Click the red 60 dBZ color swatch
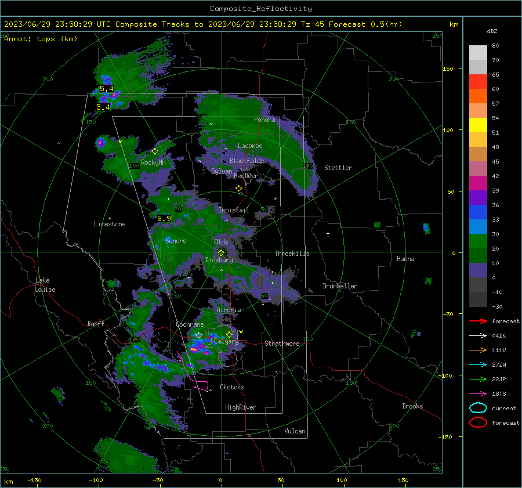Viewport: 522px width, 488px height. [x=478, y=81]
